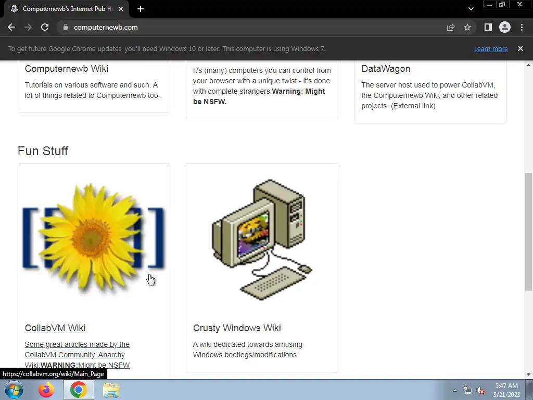The image size is (533, 400).
Task: Click the Crusty Windows computer image
Action: (x=262, y=240)
